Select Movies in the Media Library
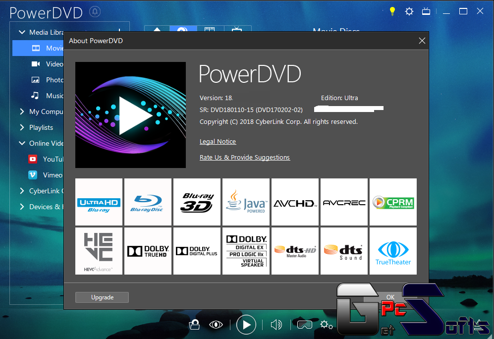The height and width of the screenshot is (339, 494). point(38,48)
